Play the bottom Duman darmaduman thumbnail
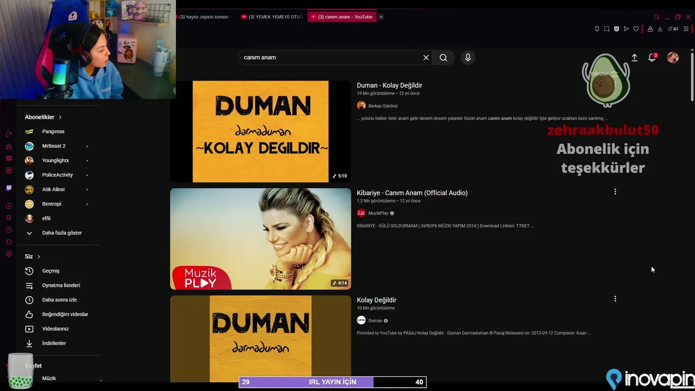The width and height of the screenshot is (695, 391). pos(261,339)
